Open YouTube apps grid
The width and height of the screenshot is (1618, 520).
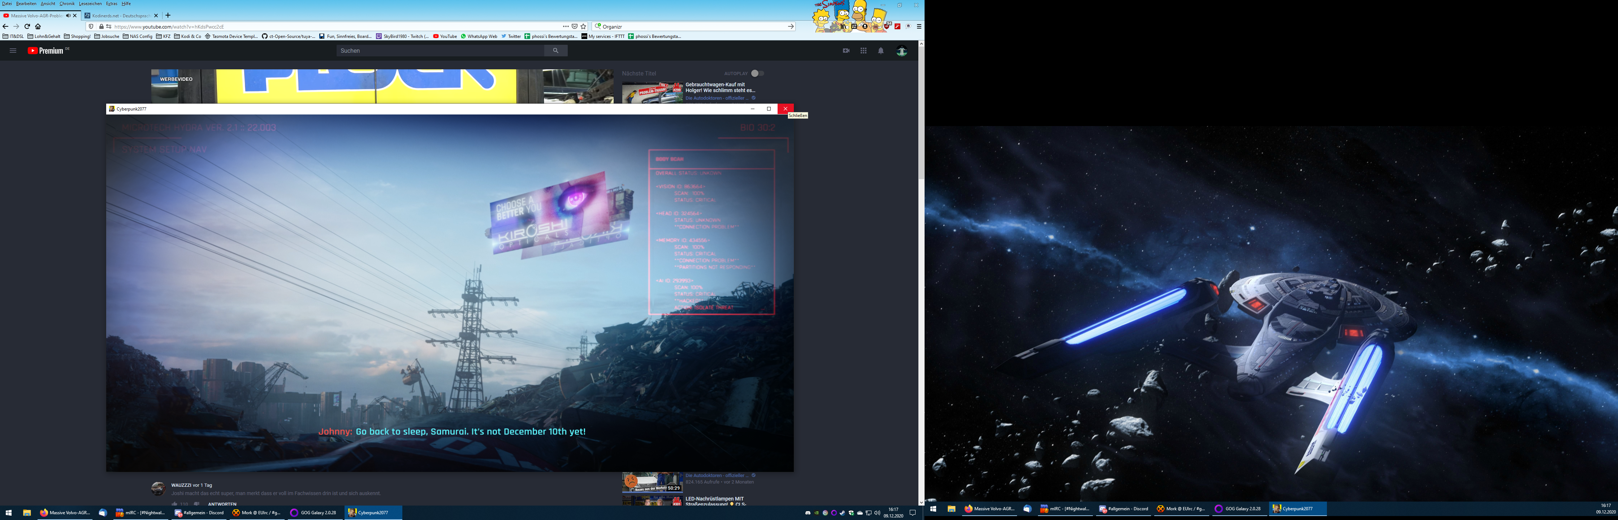pos(863,51)
